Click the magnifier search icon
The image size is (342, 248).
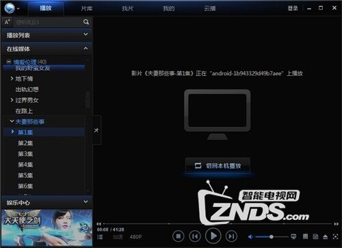(x=86, y=22)
